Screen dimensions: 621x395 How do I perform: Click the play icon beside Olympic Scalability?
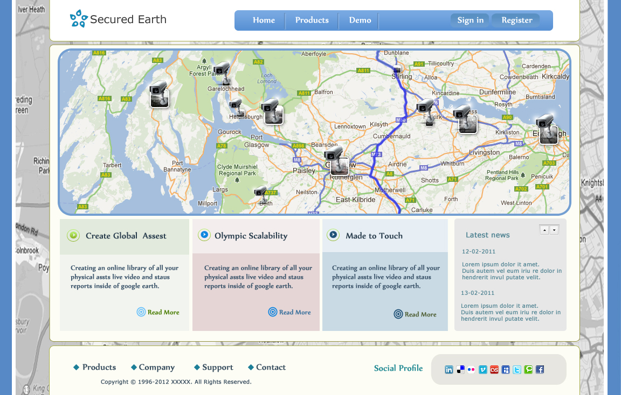pos(204,235)
